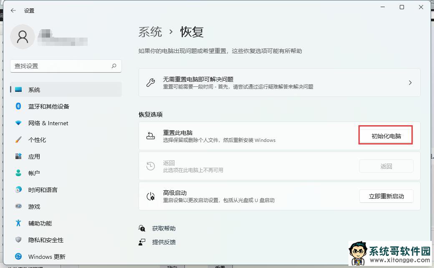Click the search magnifier icon
This screenshot has width=434, height=268.
(114, 66)
